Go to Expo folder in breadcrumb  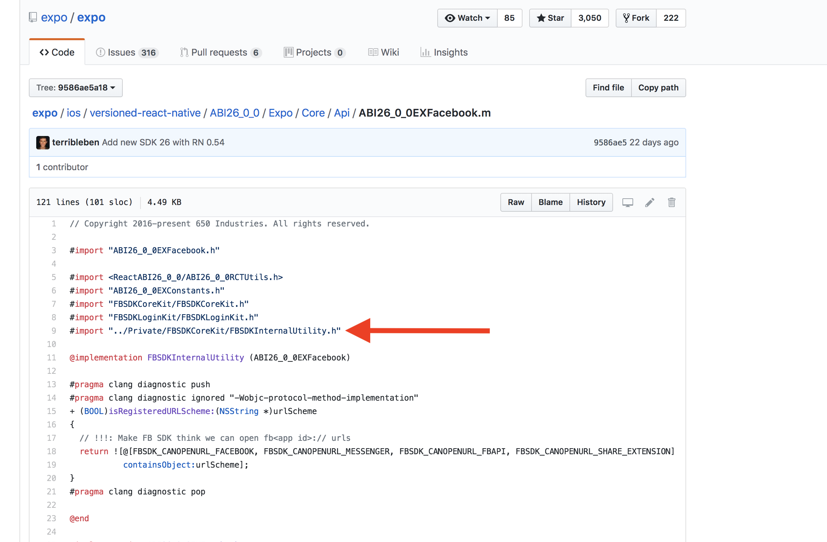coord(280,113)
